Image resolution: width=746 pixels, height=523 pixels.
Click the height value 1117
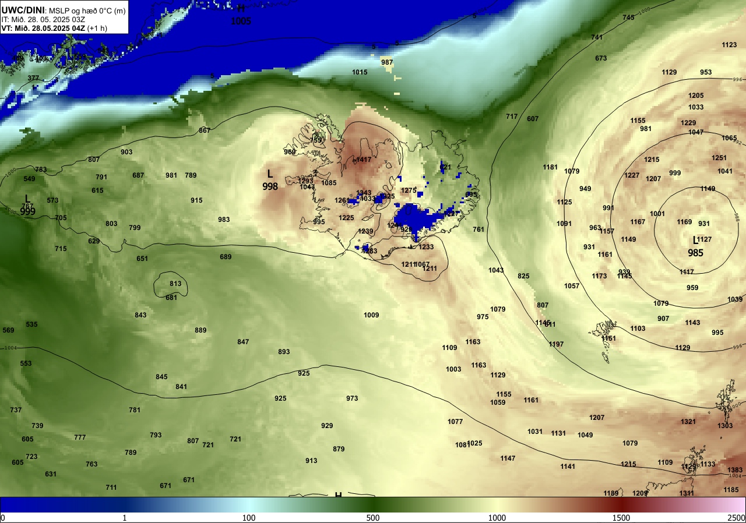687,272
